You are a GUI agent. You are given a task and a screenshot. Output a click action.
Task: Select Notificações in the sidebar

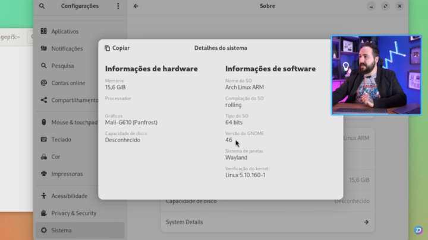pos(80,49)
